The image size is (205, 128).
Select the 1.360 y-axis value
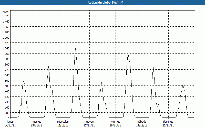(x=6, y=27)
